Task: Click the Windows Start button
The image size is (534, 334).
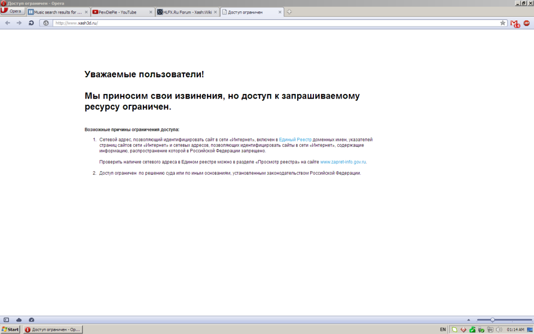Action: click(x=10, y=329)
